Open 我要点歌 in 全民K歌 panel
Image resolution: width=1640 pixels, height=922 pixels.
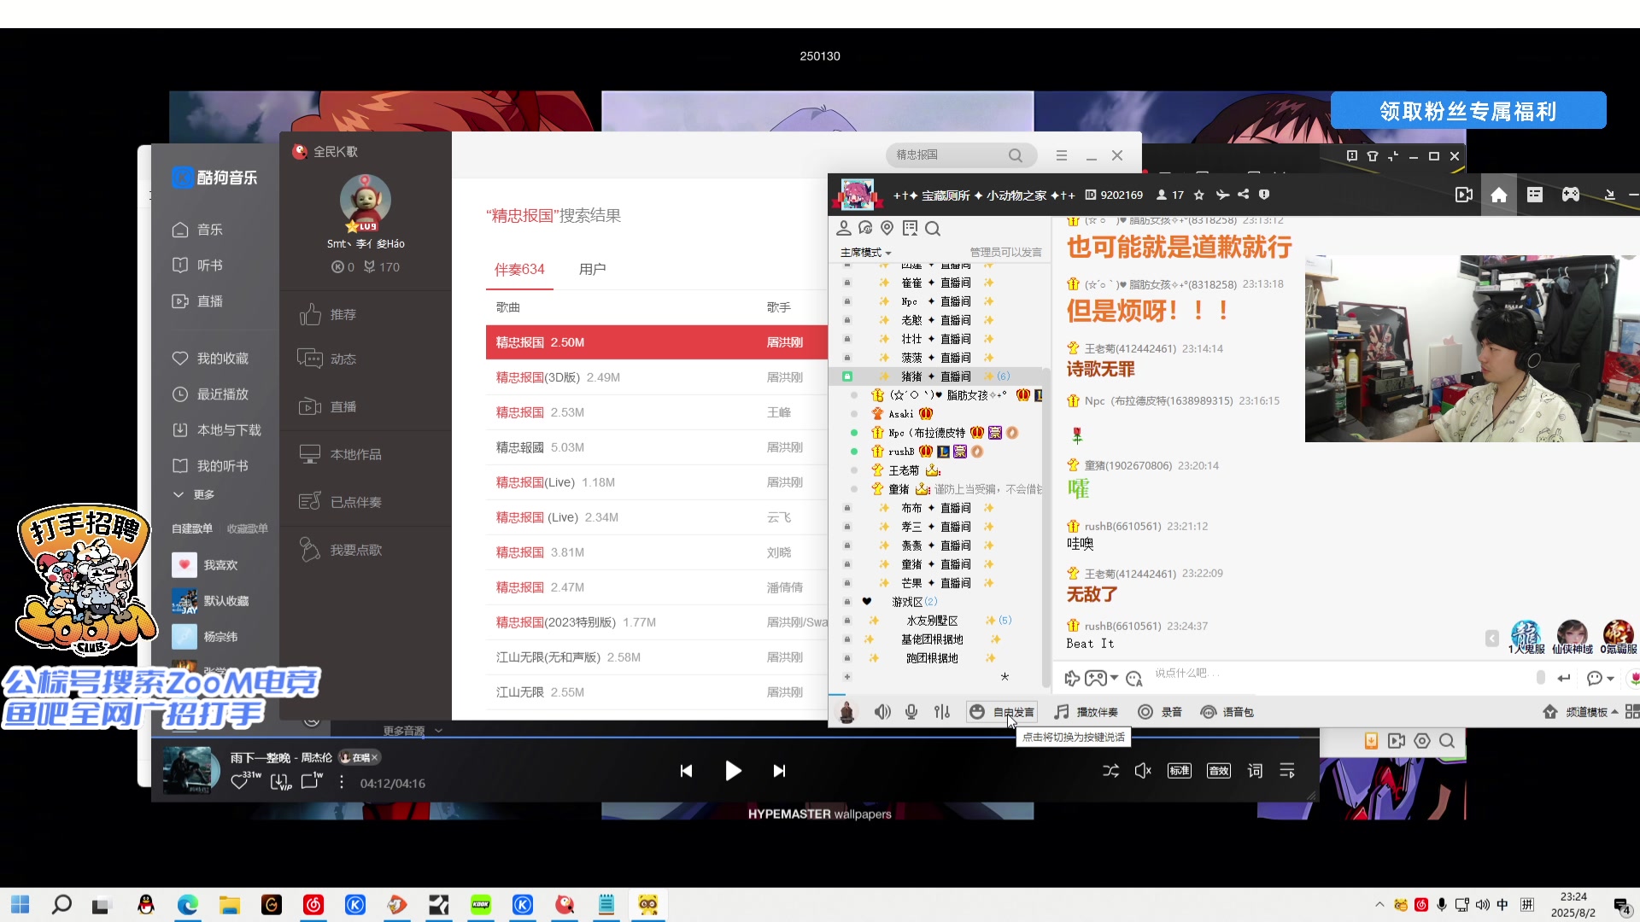(x=341, y=551)
